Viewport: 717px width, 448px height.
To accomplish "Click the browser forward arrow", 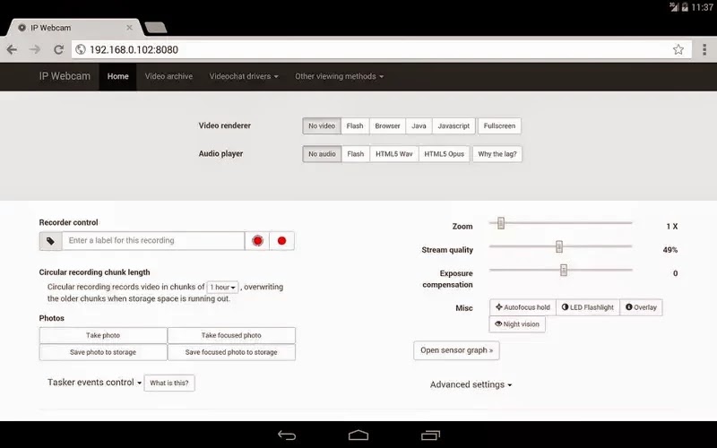I will coord(35,49).
